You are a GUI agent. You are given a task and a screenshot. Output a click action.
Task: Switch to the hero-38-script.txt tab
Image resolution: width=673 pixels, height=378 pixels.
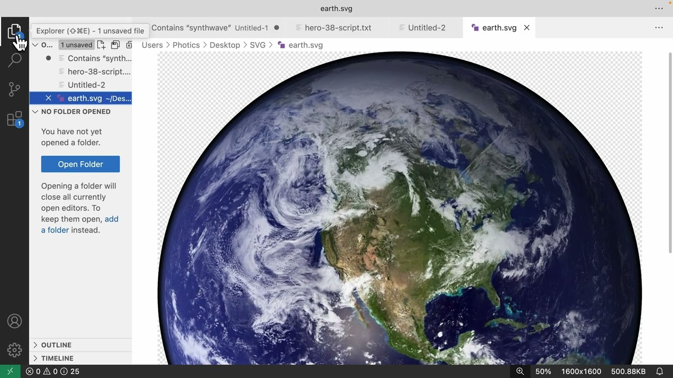coord(337,28)
